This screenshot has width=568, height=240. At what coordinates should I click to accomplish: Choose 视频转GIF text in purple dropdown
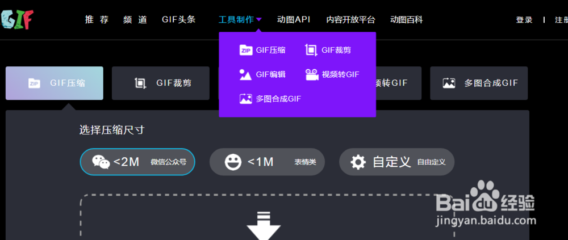click(x=340, y=74)
